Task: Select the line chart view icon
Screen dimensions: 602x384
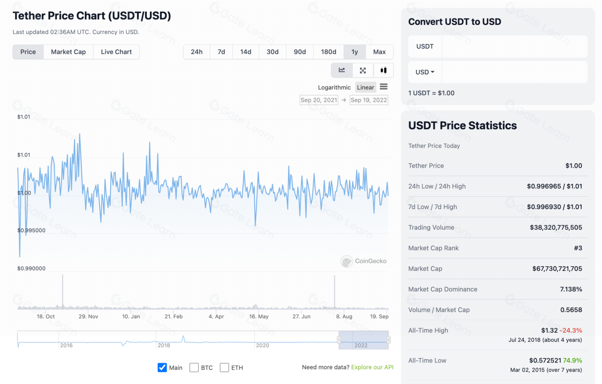Action: (342, 70)
